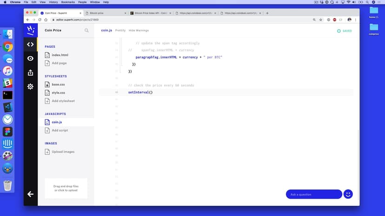Open the style.css stylesheet
This screenshot has width=385, height=216.
point(58,93)
